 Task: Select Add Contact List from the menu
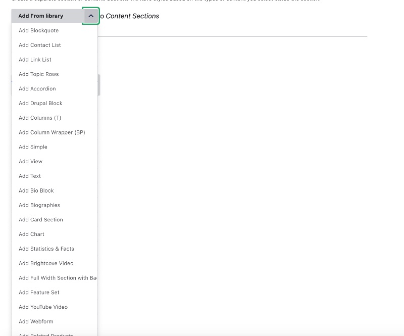[x=39, y=45]
